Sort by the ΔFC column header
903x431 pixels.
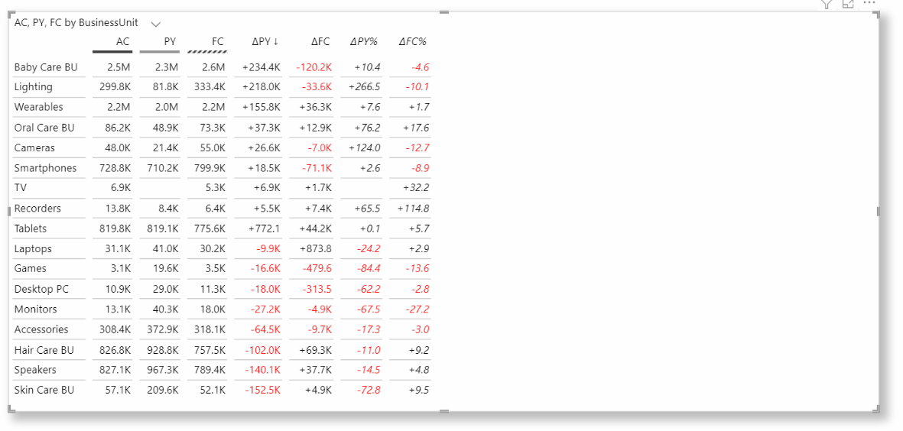click(x=320, y=41)
